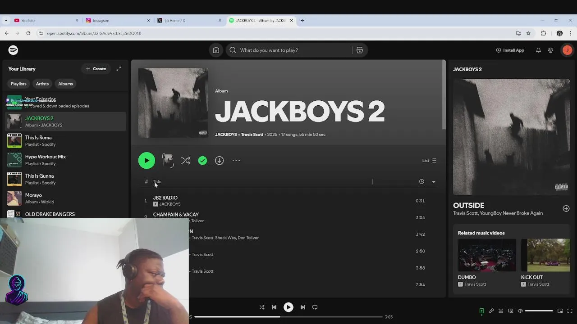Viewport: 577px width, 324px height.
Task: Add OUTSIDE to Liked Songs
Action: click(x=566, y=208)
